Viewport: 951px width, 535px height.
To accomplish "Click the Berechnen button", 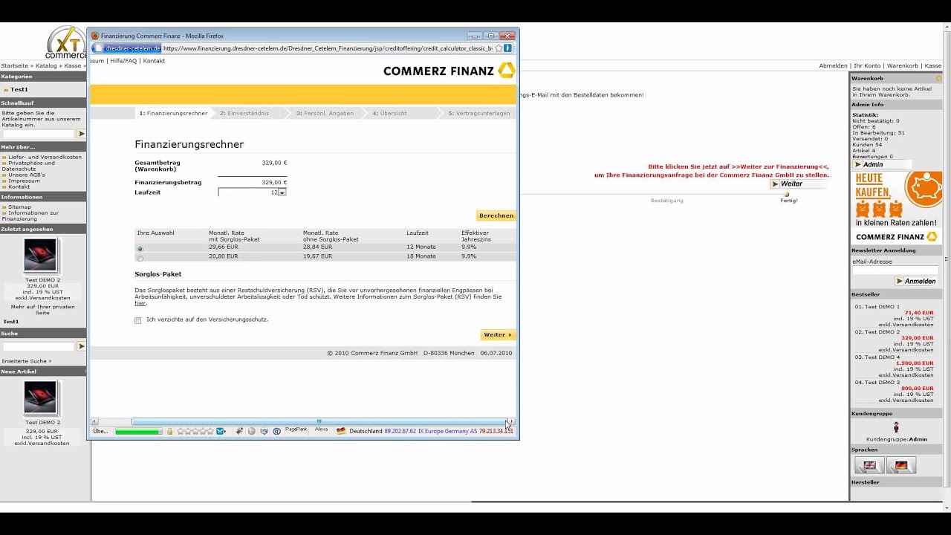I will pyautogui.click(x=496, y=215).
